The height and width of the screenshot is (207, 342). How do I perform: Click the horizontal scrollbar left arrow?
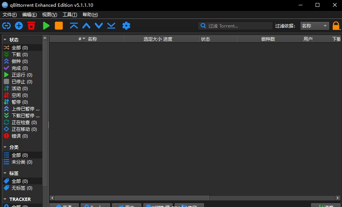pyautogui.click(x=52, y=198)
